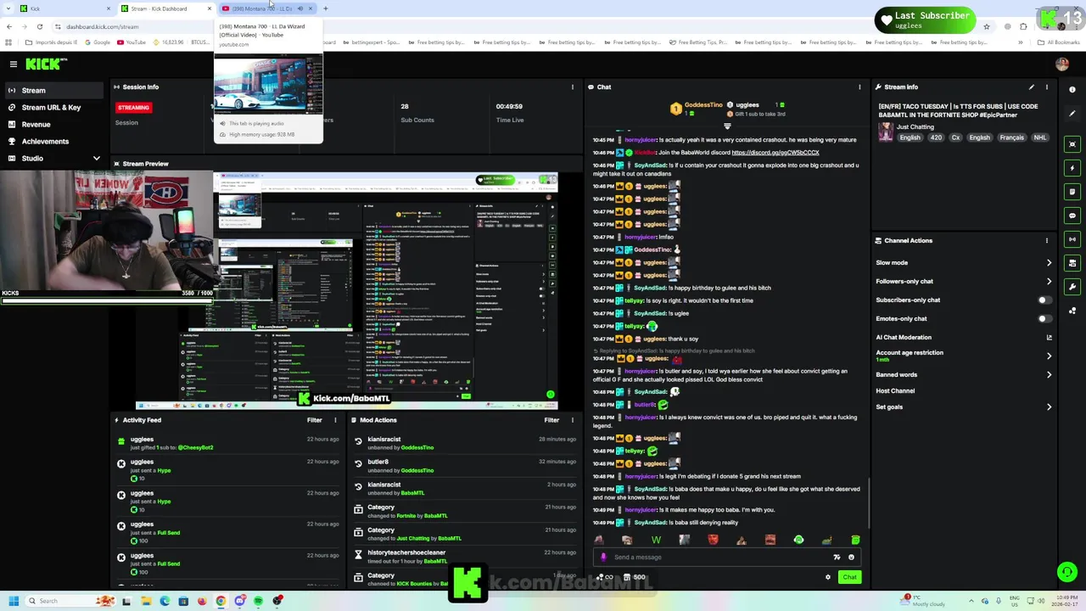The width and height of the screenshot is (1086, 611).
Task: Open Stream info panel options menu
Action: (x=1047, y=87)
